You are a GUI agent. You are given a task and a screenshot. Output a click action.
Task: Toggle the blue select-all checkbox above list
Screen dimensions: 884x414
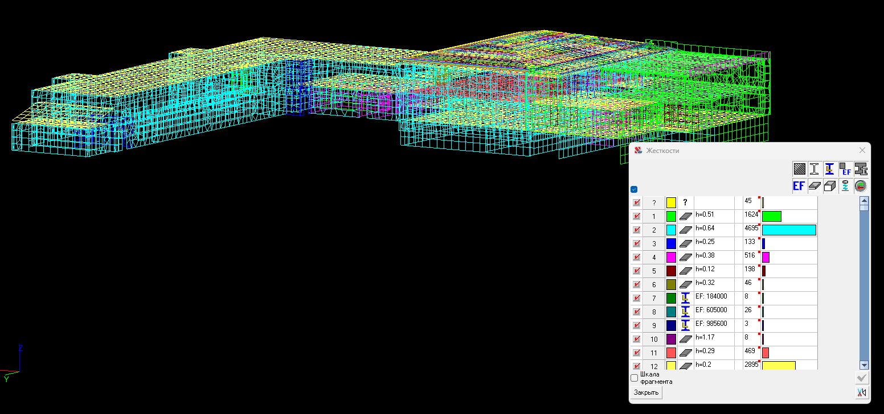coord(634,189)
